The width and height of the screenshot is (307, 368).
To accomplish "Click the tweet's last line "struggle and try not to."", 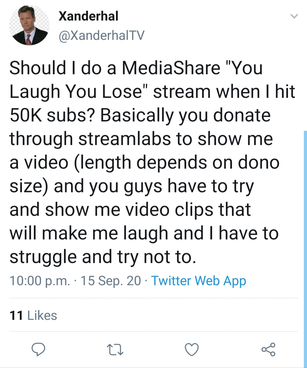I will (x=103, y=257).
